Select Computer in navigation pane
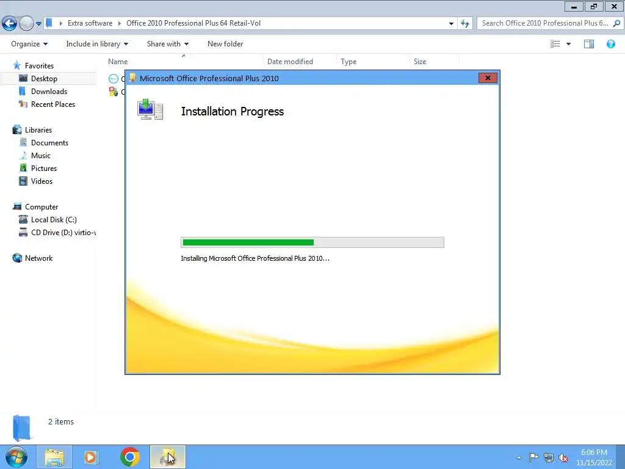The image size is (625, 469). coord(42,207)
